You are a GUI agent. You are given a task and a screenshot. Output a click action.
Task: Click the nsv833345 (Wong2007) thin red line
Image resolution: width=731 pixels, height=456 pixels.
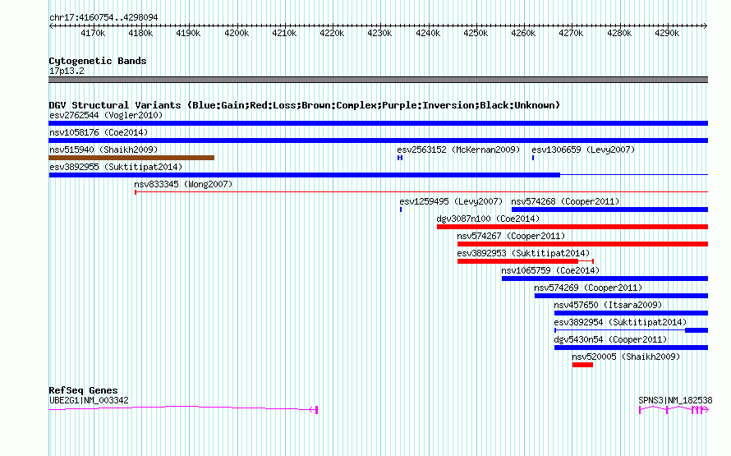(421, 192)
